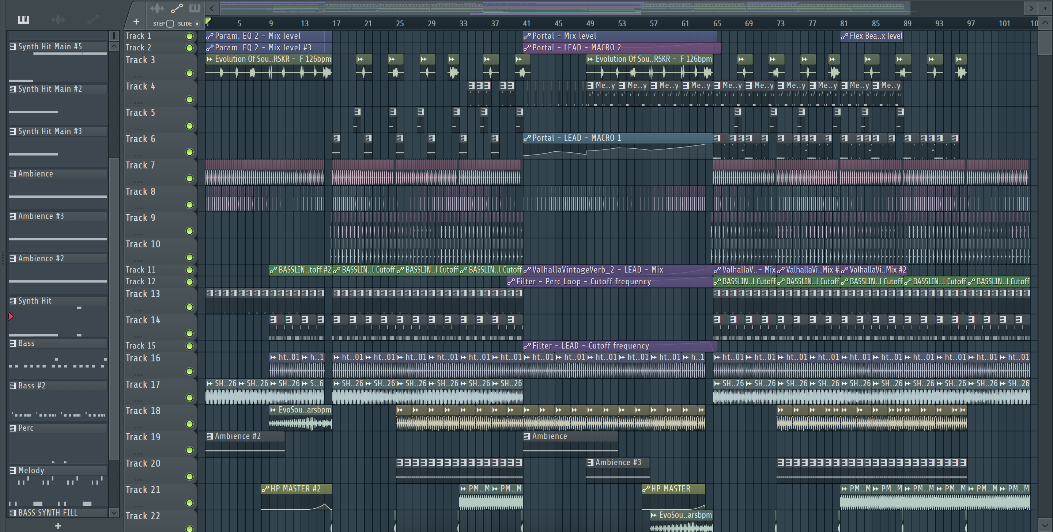The image size is (1053, 532).
Task: Click the red playing-pattern arrow marker
Action: [11, 316]
